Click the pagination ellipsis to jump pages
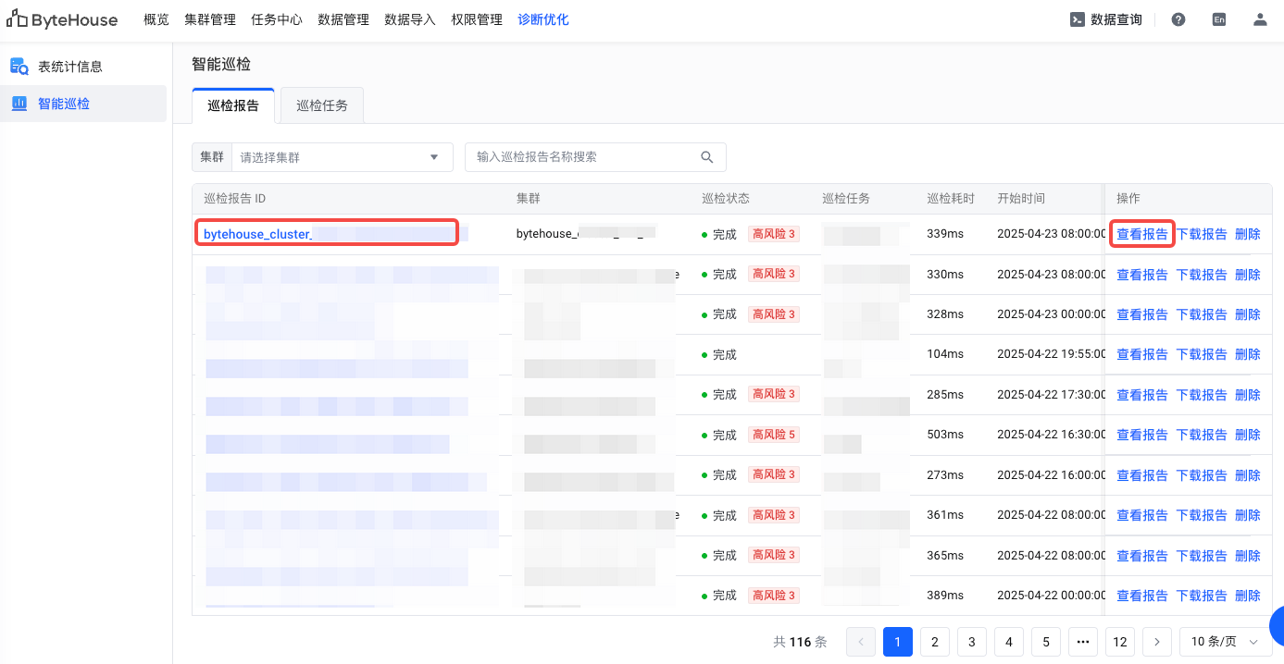The height and width of the screenshot is (664, 1284). pyautogui.click(x=1083, y=641)
